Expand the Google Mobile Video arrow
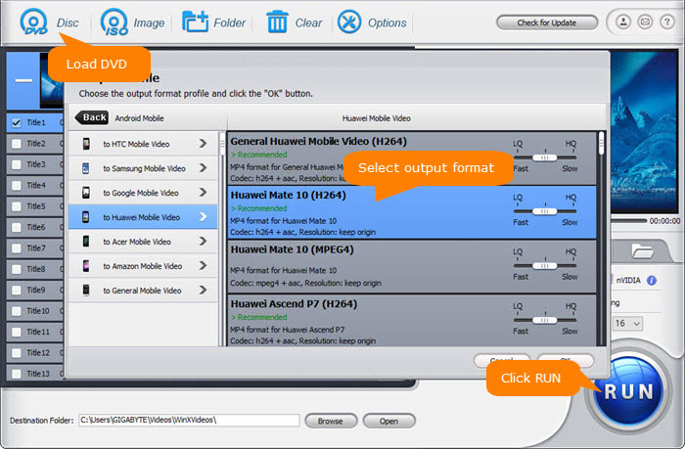 (203, 192)
